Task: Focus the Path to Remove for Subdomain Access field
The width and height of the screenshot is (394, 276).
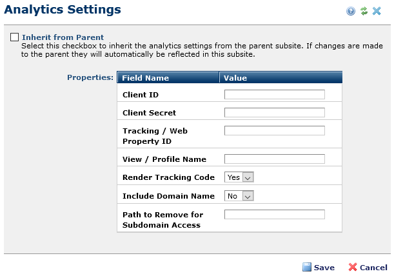Action: pyautogui.click(x=274, y=214)
